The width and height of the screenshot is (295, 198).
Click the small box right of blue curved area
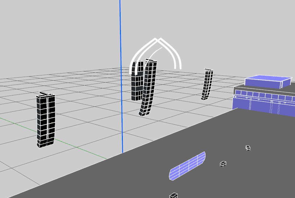coord(223,164)
